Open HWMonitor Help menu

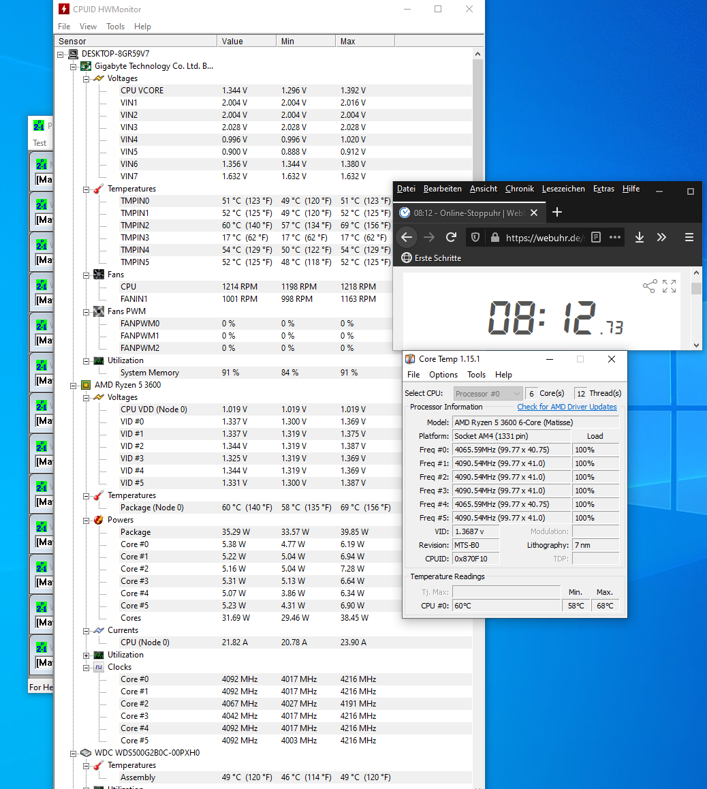click(x=142, y=27)
